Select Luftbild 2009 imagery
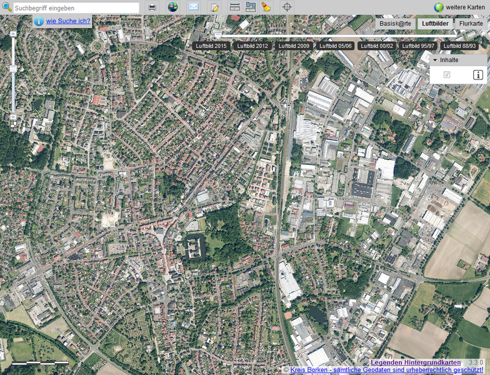Image resolution: width=490 pixels, height=375 pixels. (294, 46)
